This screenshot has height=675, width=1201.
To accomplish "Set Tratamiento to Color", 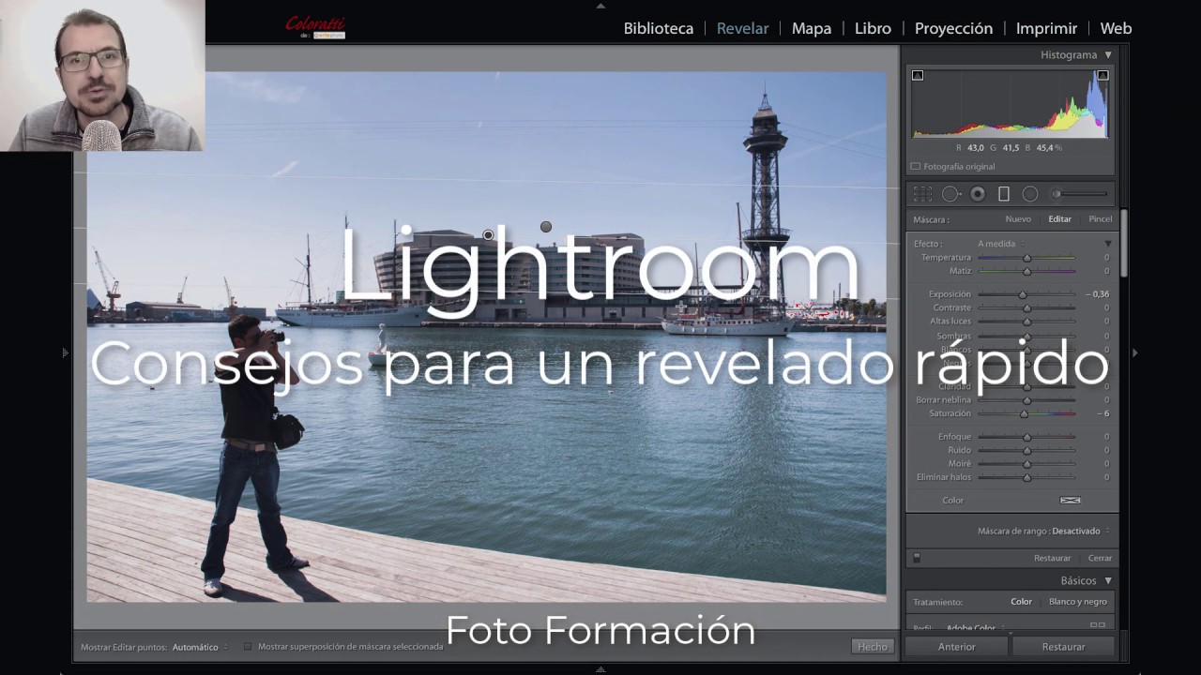I will [x=1021, y=602].
